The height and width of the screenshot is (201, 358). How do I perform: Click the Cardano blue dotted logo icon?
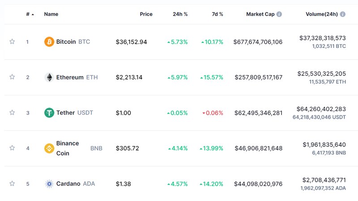click(x=49, y=184)
